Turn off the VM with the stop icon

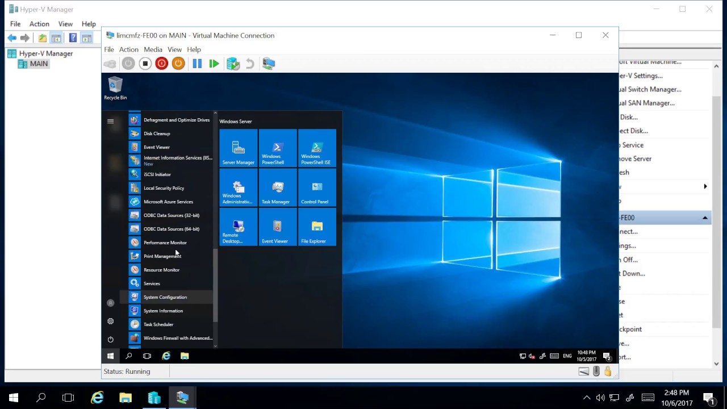click(x=145, y=64)
